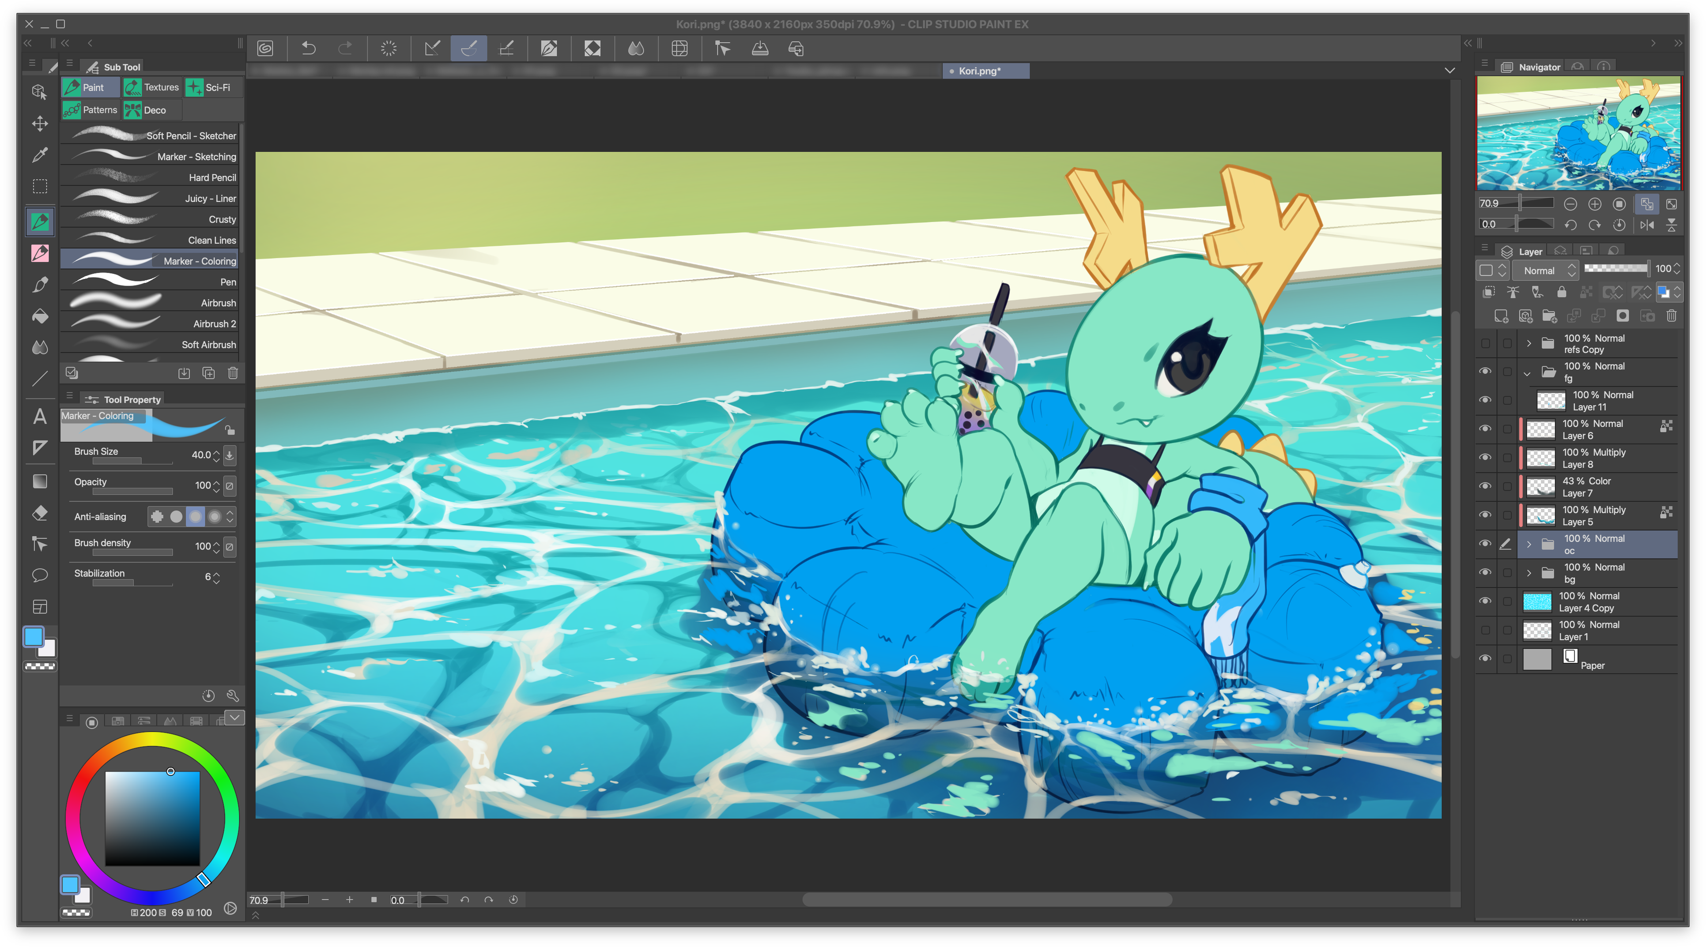Screen dimensions: 1706x947
Task: Expand the bg folder
Action: point(1529,572)
